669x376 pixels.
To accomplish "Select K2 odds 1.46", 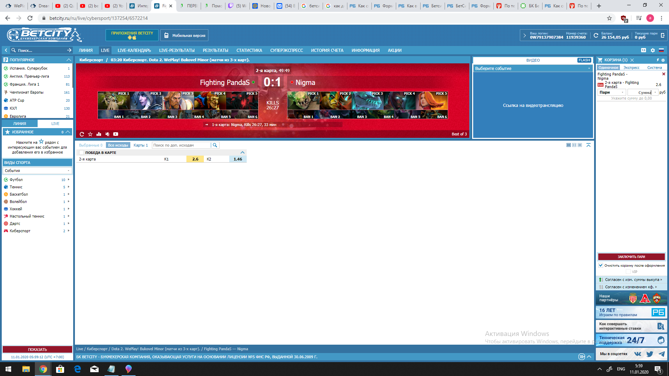I will pyautogui.click(x=238, y=159).
